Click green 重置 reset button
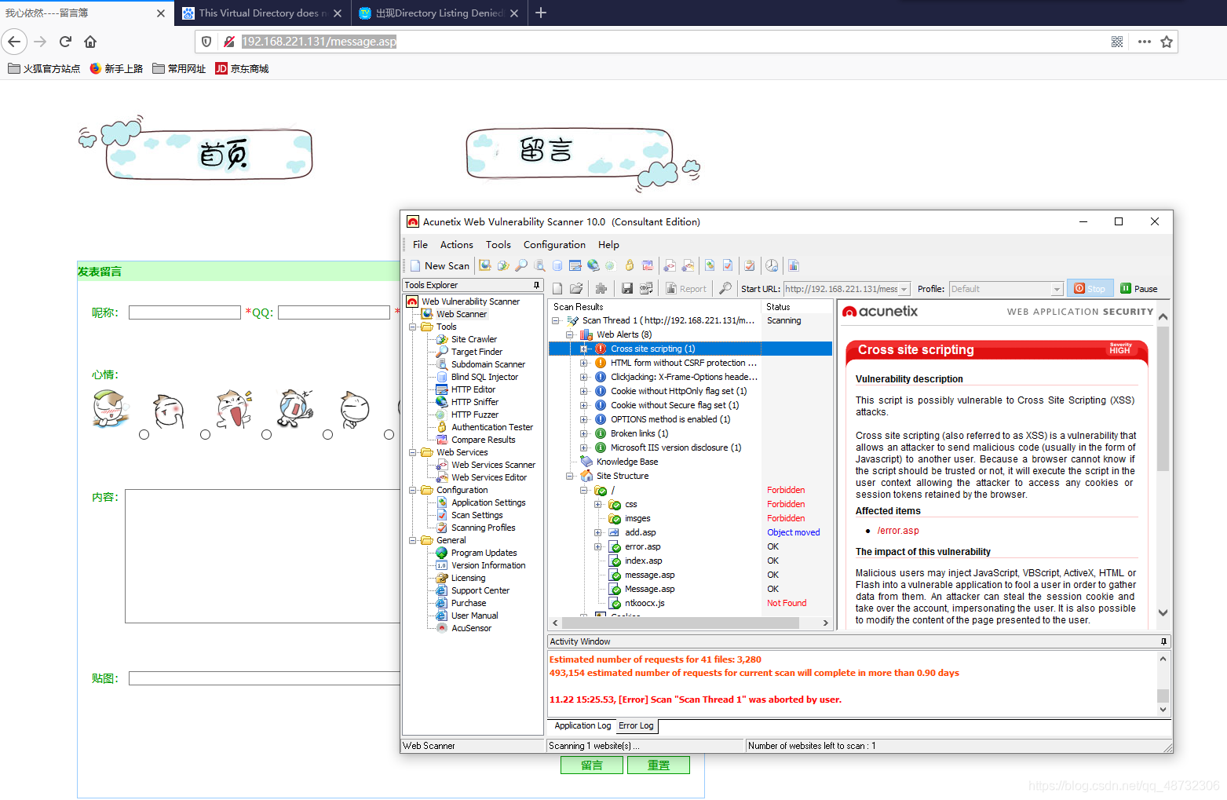This screenshot has height=800, width=1227. click(x=659, y=765)
